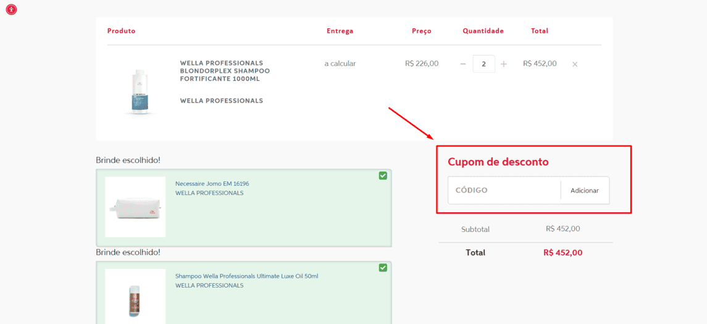The image size is (707, 324).
Task: Uncheck the Ultimate Luxe Oil gift checkbox
Action: click(x=383, y=268)
